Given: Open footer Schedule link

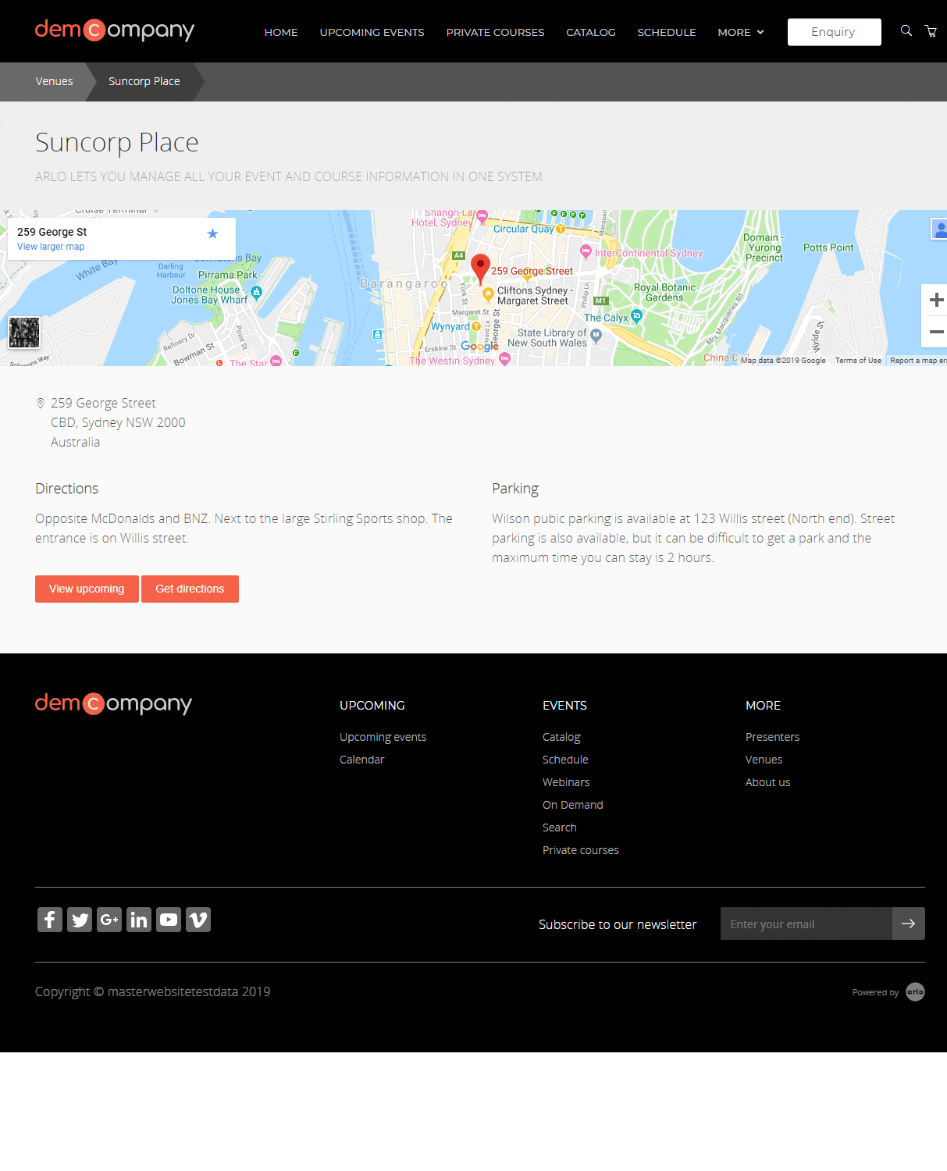Looking at the screenshot, I should pyautogui.click(x=565, y=760).
